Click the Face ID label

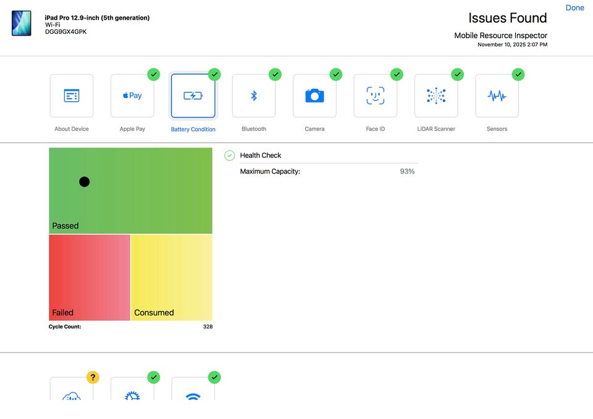[x=375, y=129]
